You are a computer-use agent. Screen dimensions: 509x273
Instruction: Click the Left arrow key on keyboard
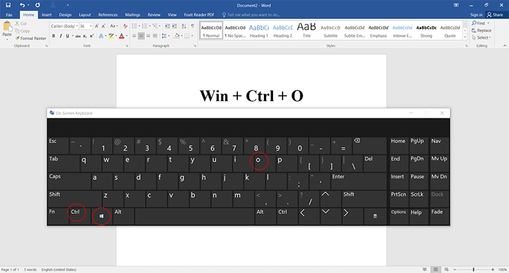click(309, 216)
